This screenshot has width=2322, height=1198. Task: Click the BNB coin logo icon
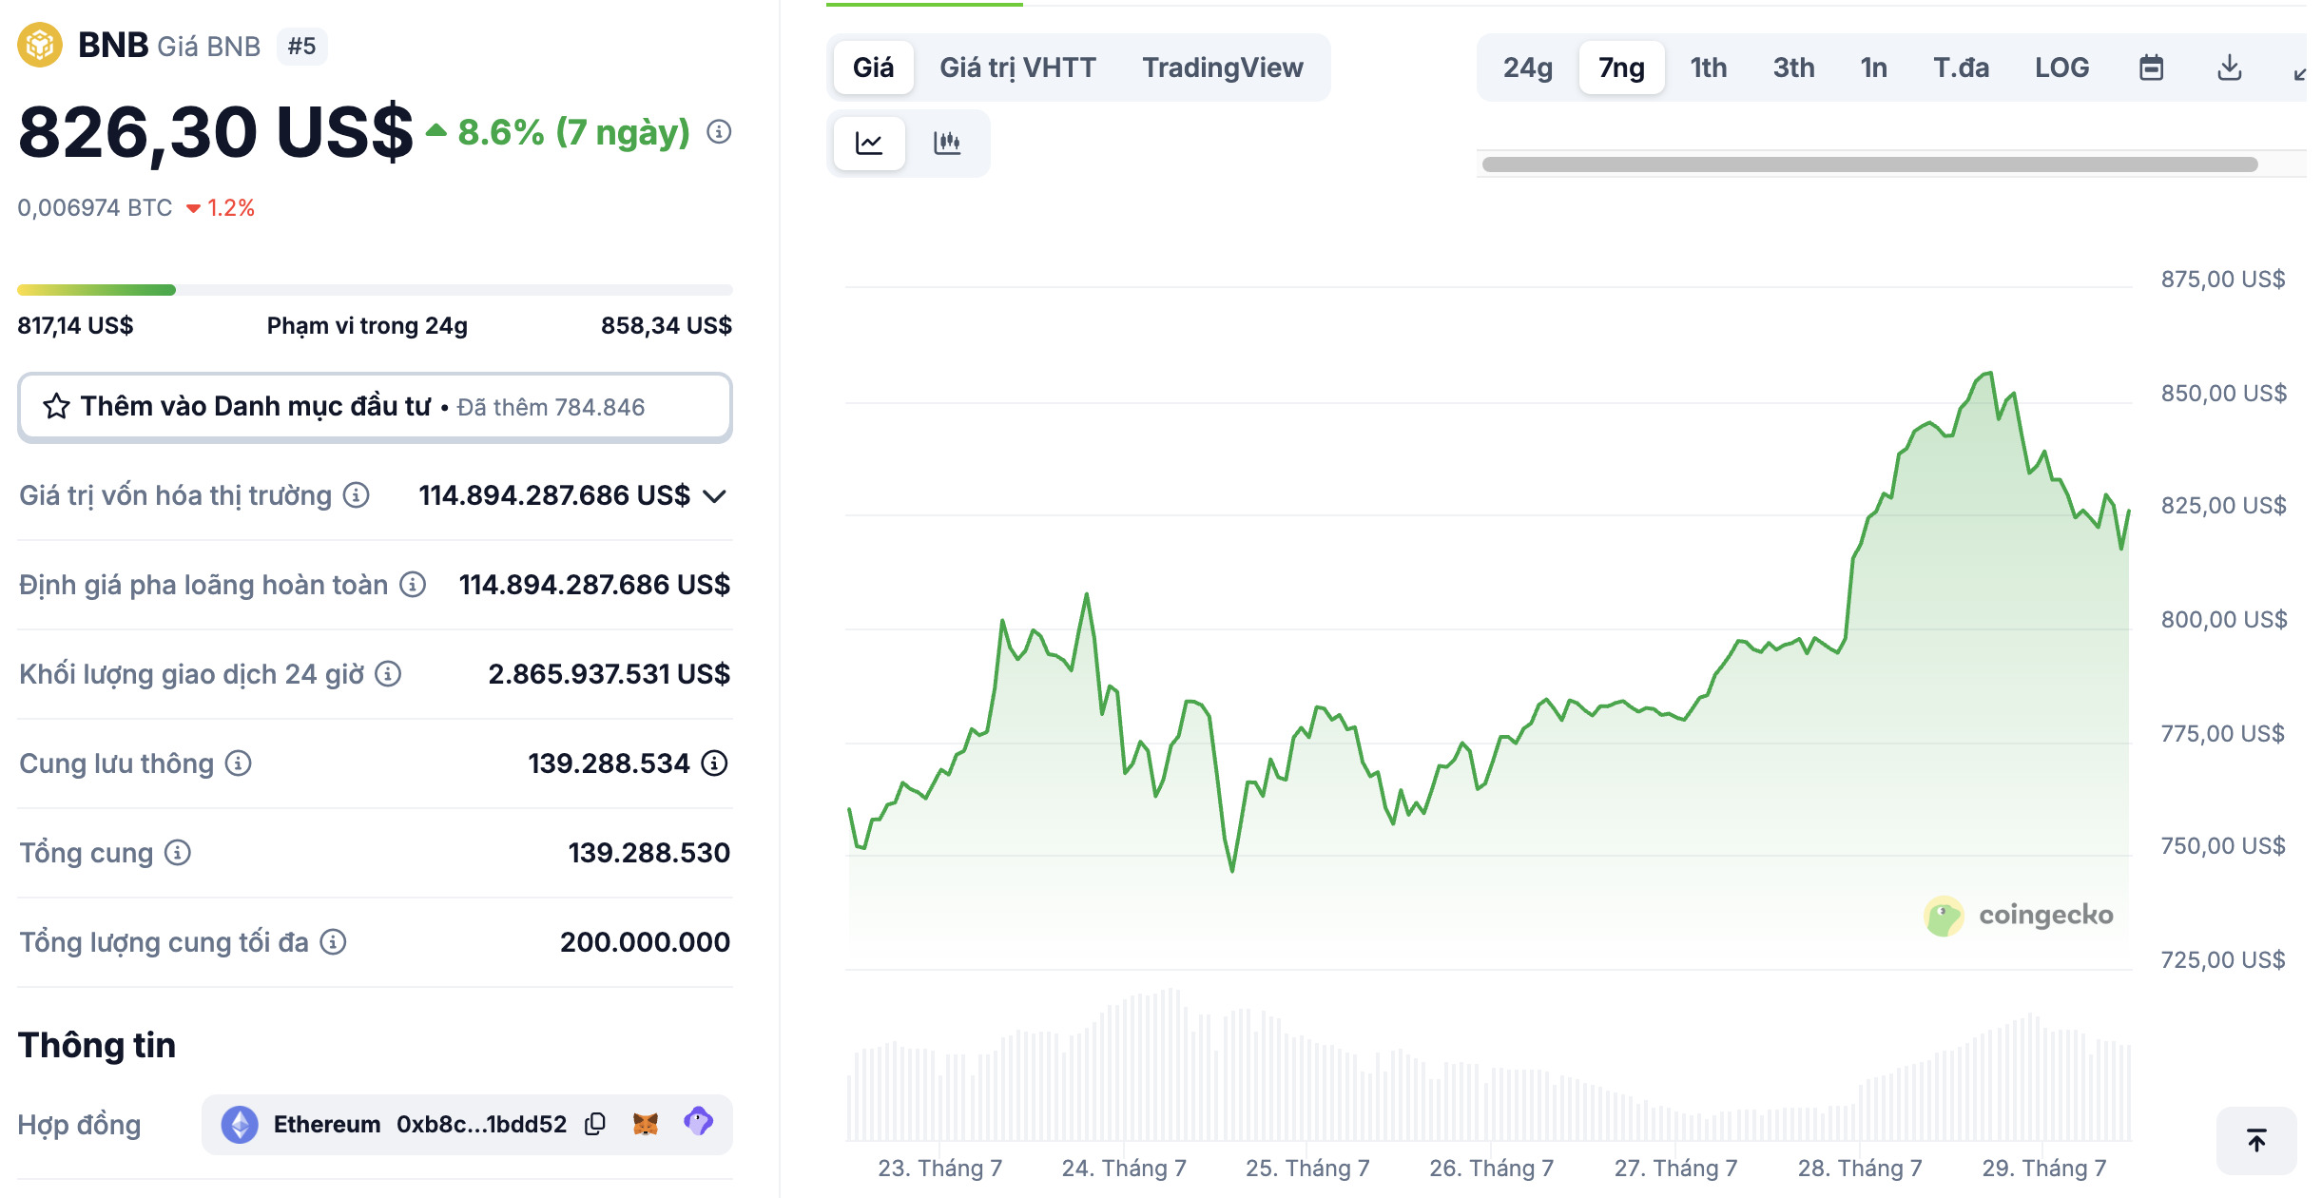click(x=40, y=45)
